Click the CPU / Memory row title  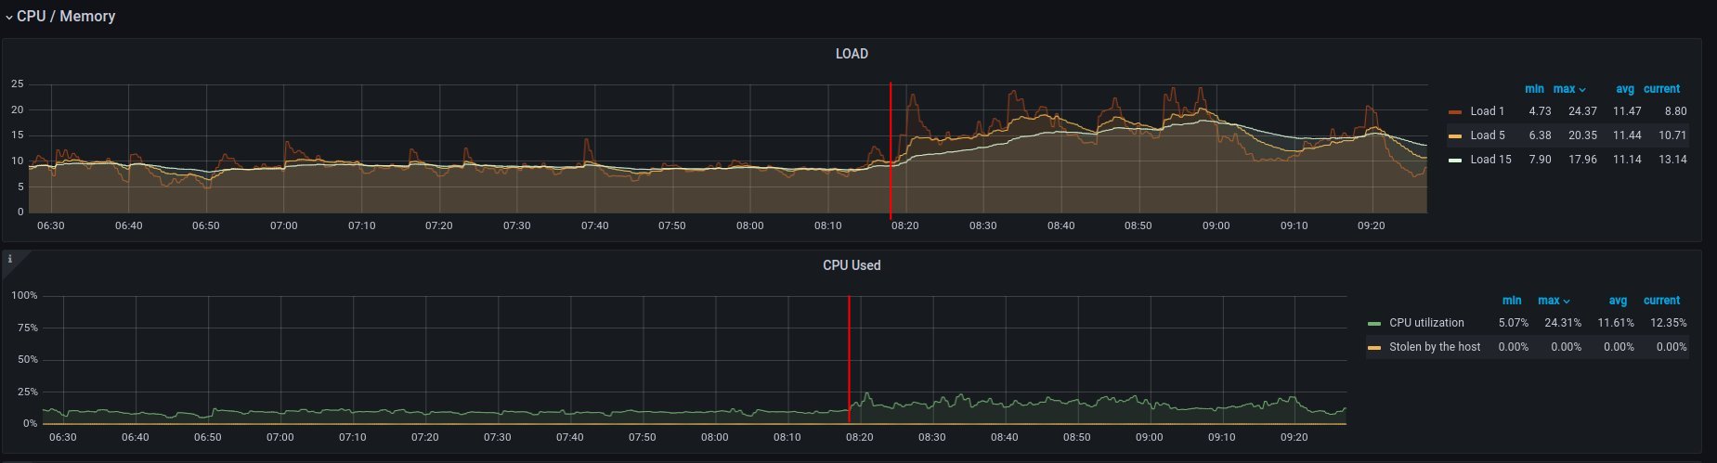(66, 17)
